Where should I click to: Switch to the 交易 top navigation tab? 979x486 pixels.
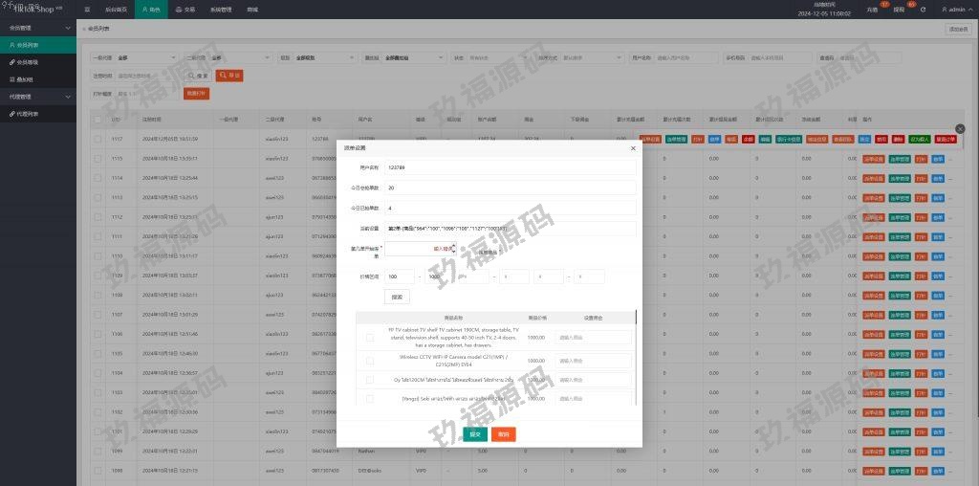click(185, 9)
